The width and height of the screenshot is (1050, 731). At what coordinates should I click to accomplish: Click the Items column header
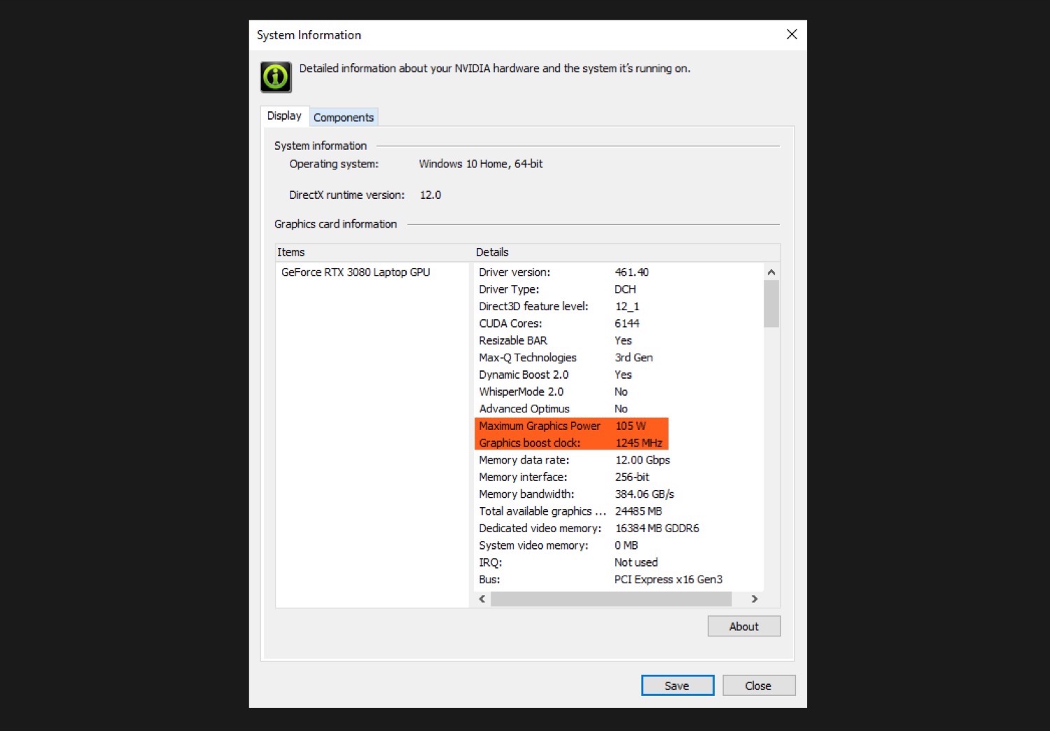(x=291, y=252)
